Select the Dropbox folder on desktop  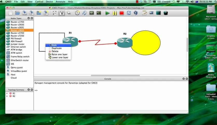click(x=211, y=32)
